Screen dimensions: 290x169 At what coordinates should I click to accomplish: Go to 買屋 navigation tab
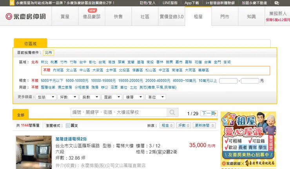65,16
